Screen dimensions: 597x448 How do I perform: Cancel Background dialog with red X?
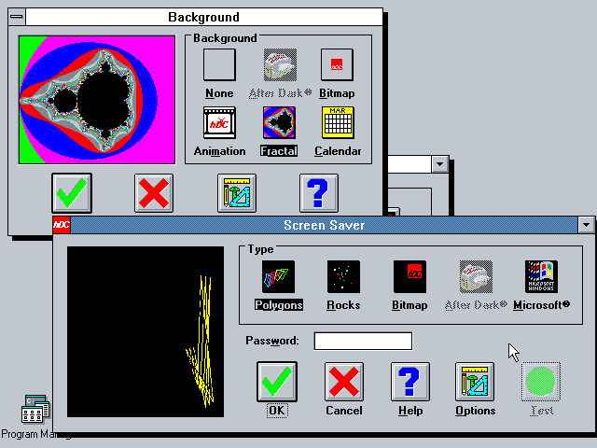154,193
